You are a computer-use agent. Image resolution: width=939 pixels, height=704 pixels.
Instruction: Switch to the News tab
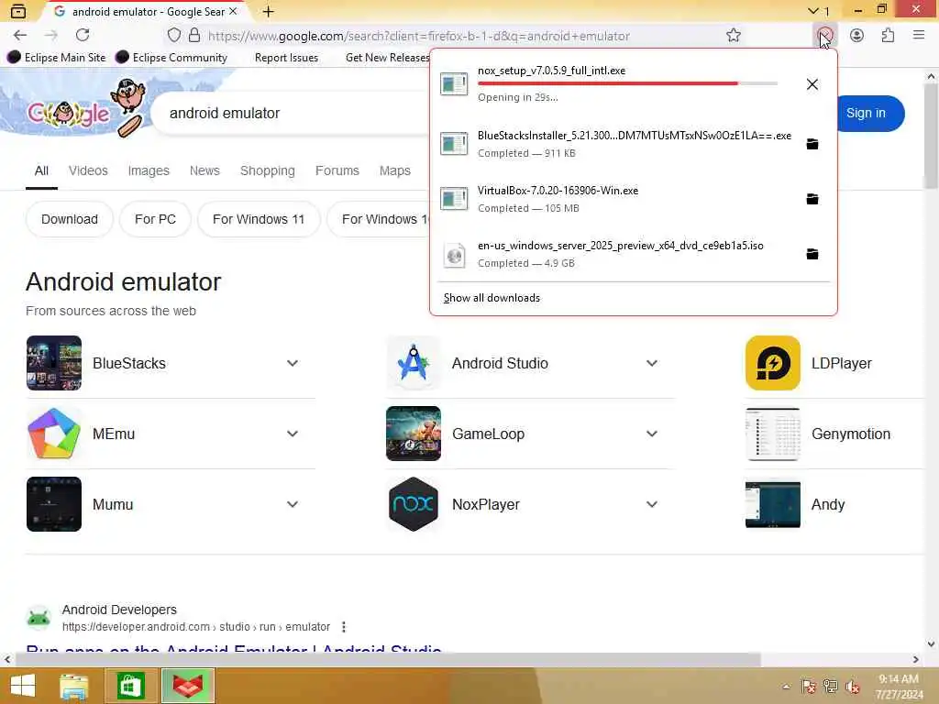204,170
